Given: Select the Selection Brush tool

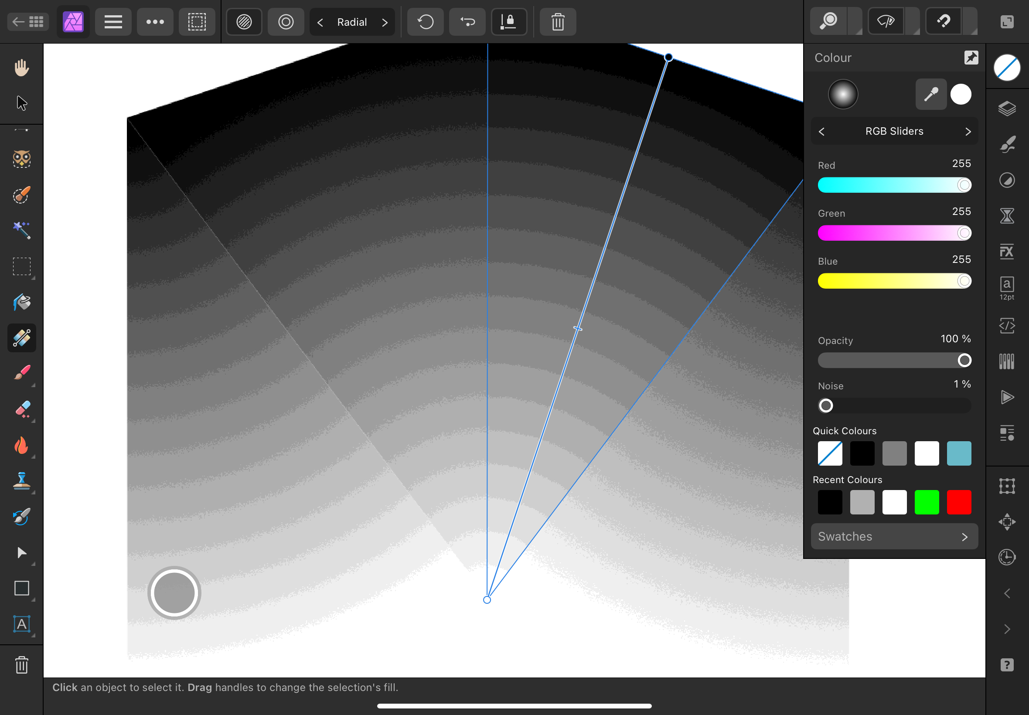Looking at the screenshot, I should 21,195.
